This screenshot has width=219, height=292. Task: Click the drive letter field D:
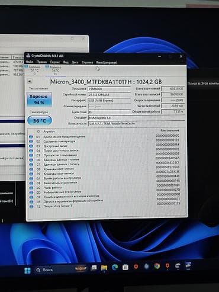point(109,112)
